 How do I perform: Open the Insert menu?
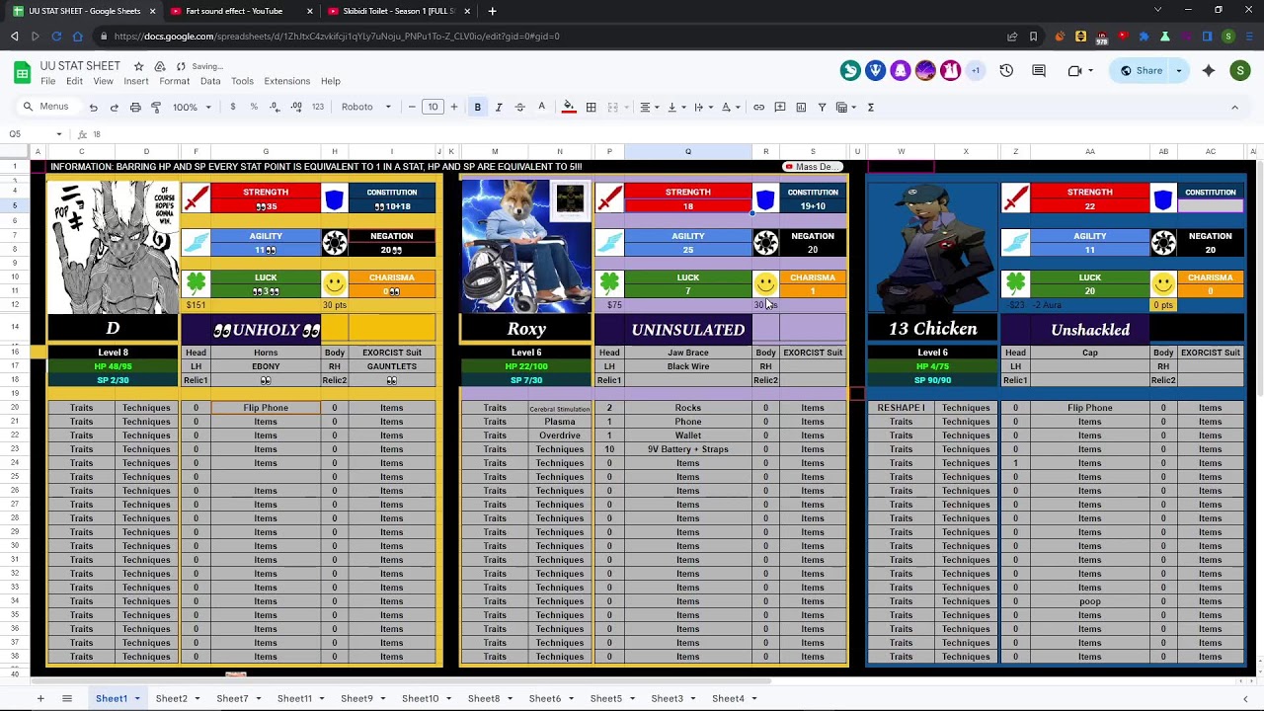click(136, 81)
